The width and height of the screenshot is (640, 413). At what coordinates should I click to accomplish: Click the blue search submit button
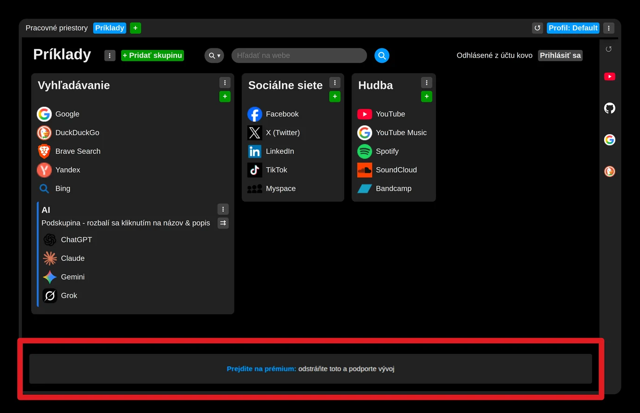click(x=382, y=55)
